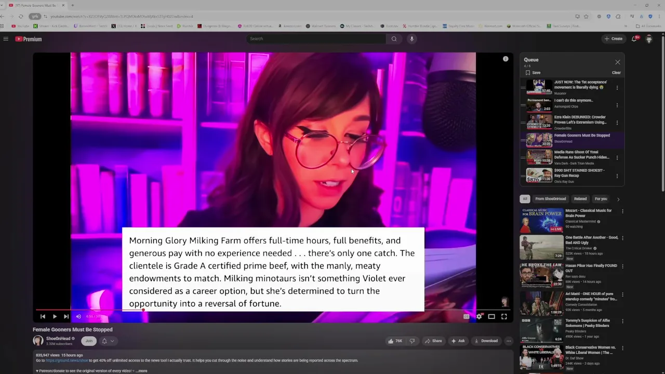Open the Amazon.com bookmark in bookmarks bar
The height and width of the screenshot is (374, 665).
pos(290,26)
